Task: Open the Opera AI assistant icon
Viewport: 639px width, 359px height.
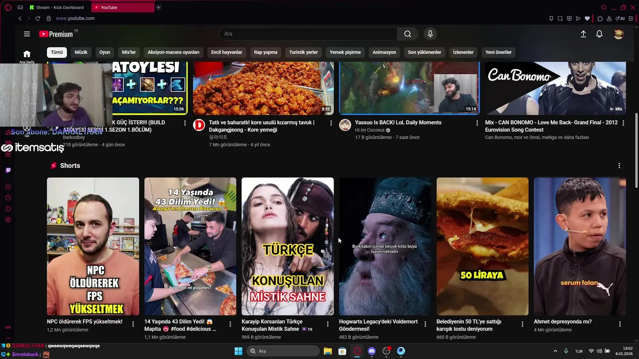Action: point(621,18)
